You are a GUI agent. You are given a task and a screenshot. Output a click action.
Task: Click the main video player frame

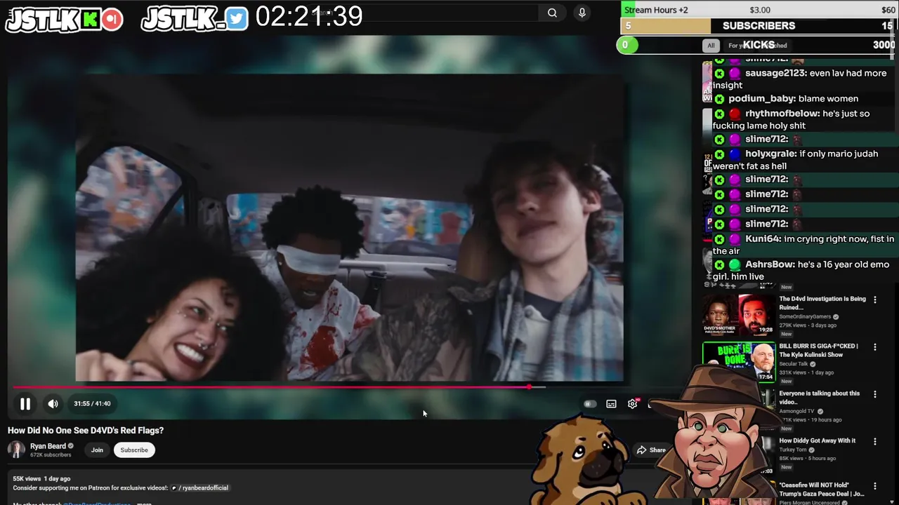pyautogui.click(x=349, y=227)
